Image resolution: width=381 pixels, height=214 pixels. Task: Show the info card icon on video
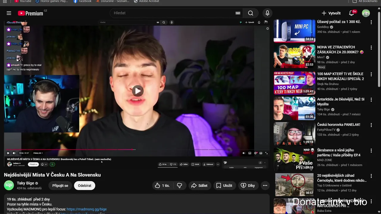(x=267, y=29)
